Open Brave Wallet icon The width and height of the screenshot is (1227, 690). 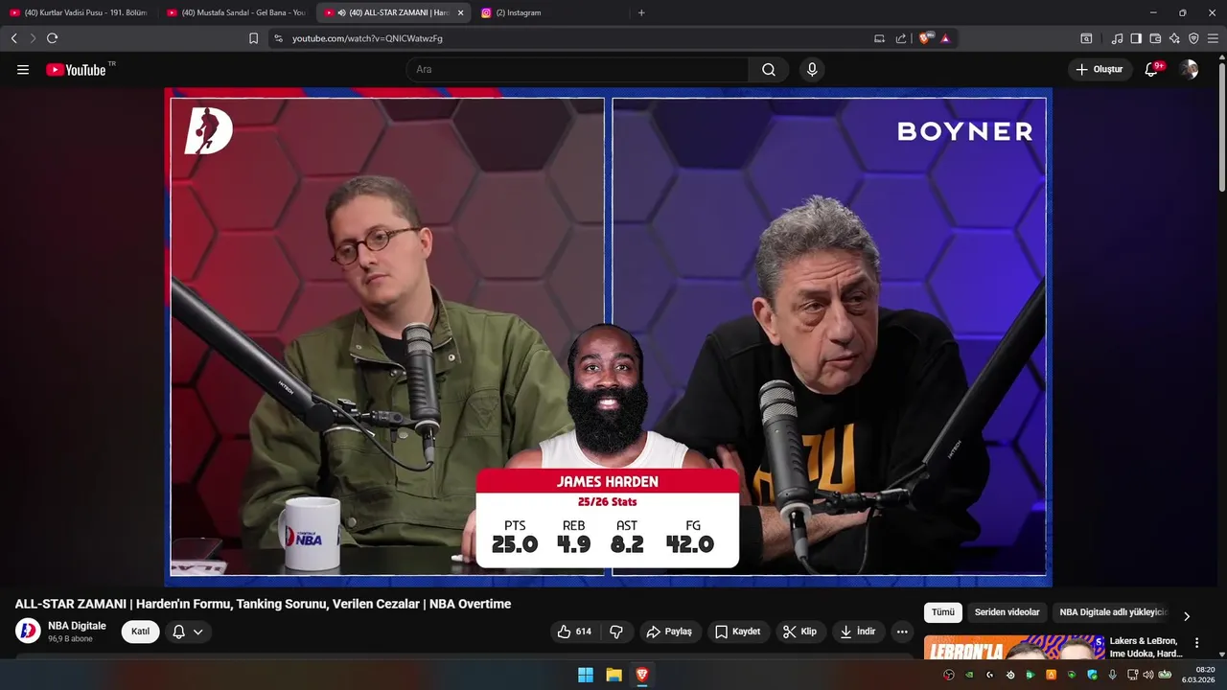[1155, 38]
